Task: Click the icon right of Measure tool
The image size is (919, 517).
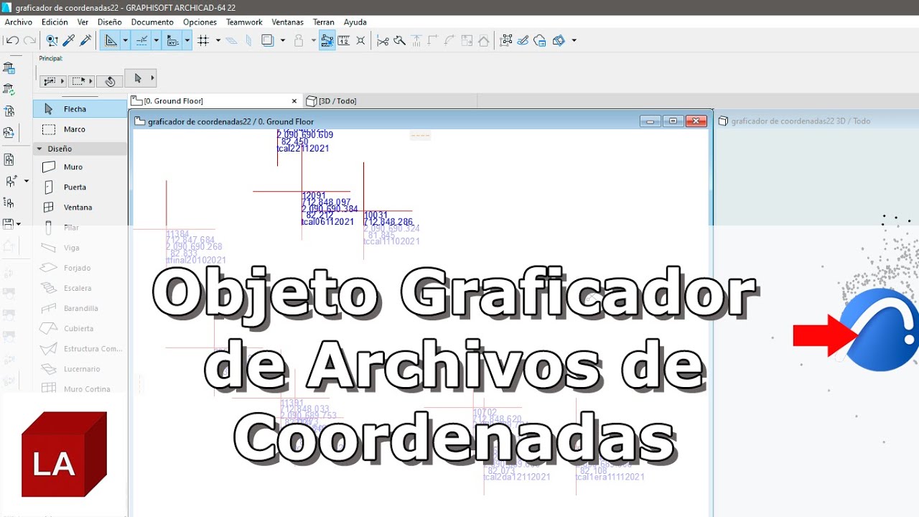Action: (360, 41)
